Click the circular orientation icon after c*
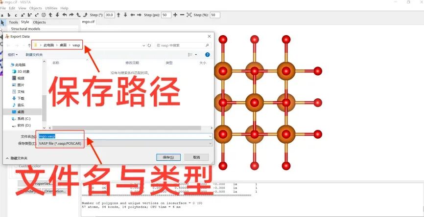This screenshot has height=217, width=424. 44,15
